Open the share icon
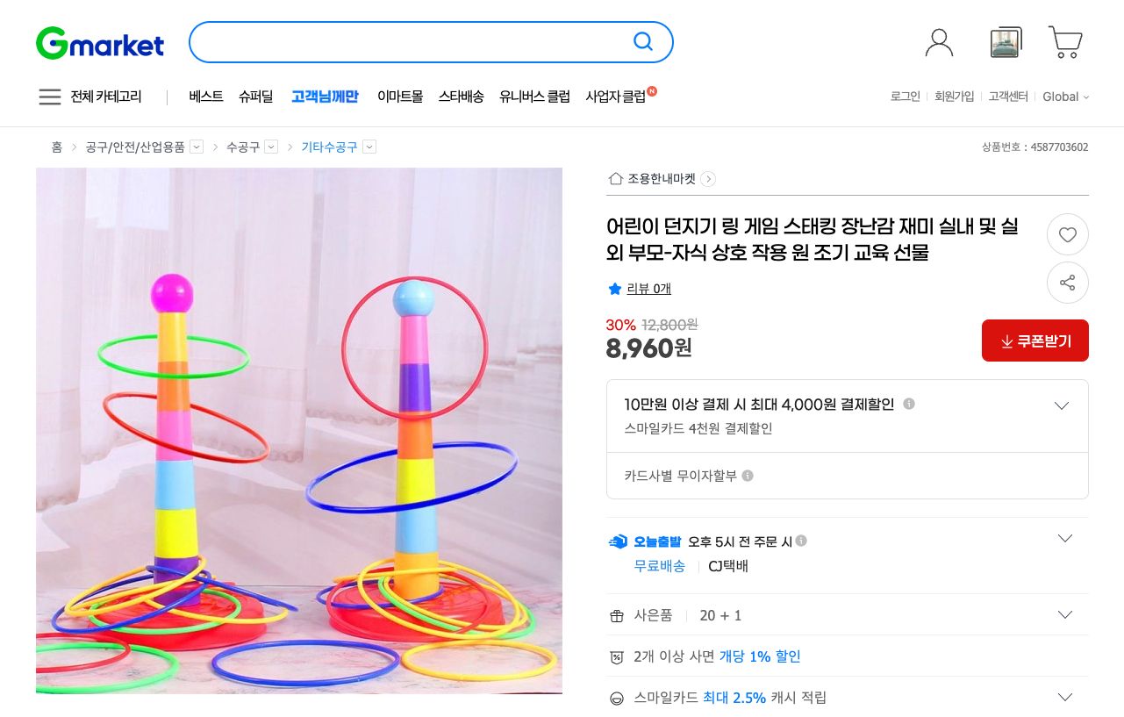The image size is (1124, 717). (x=1067, y=283)
